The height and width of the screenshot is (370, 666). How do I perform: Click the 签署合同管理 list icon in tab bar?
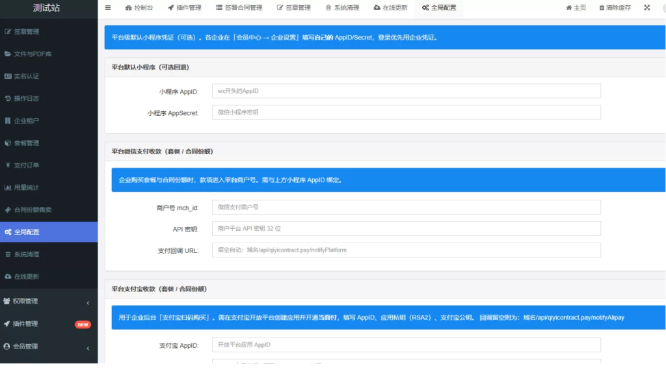(219, 8)
